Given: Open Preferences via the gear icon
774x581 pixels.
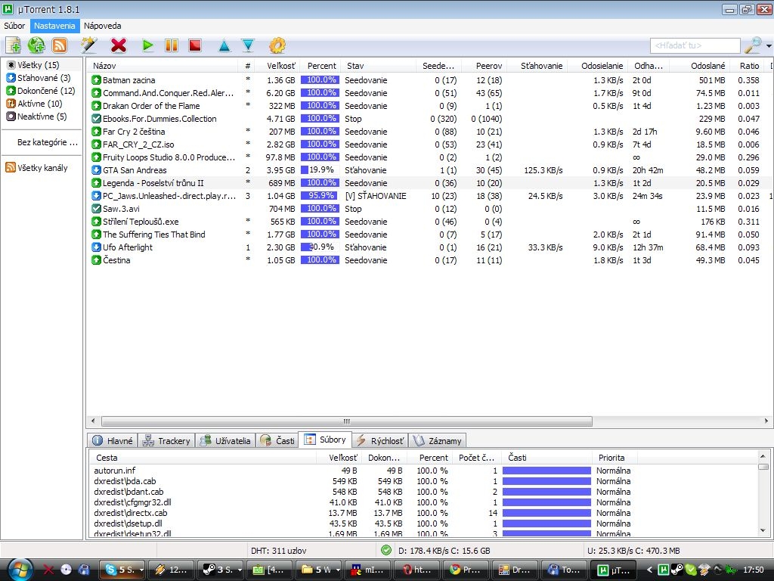Looking at the screenshot, I should pyautogui.click(x=277, y=45).
